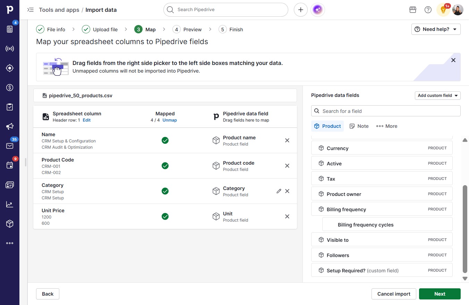Select the Active product field
This screenshot has width=469, height=305.
coord(382,163)
